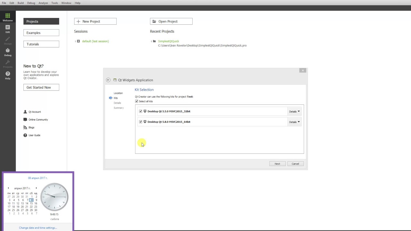This screenshot has width=411, height=231.
Task: Open Blogs link
Action: coord(31,127)
